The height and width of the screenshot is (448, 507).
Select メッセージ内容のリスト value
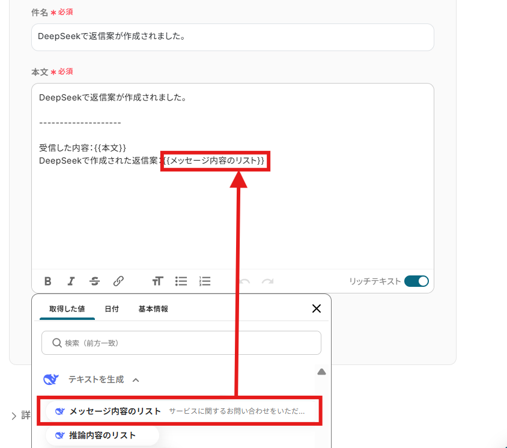point(180,411)
